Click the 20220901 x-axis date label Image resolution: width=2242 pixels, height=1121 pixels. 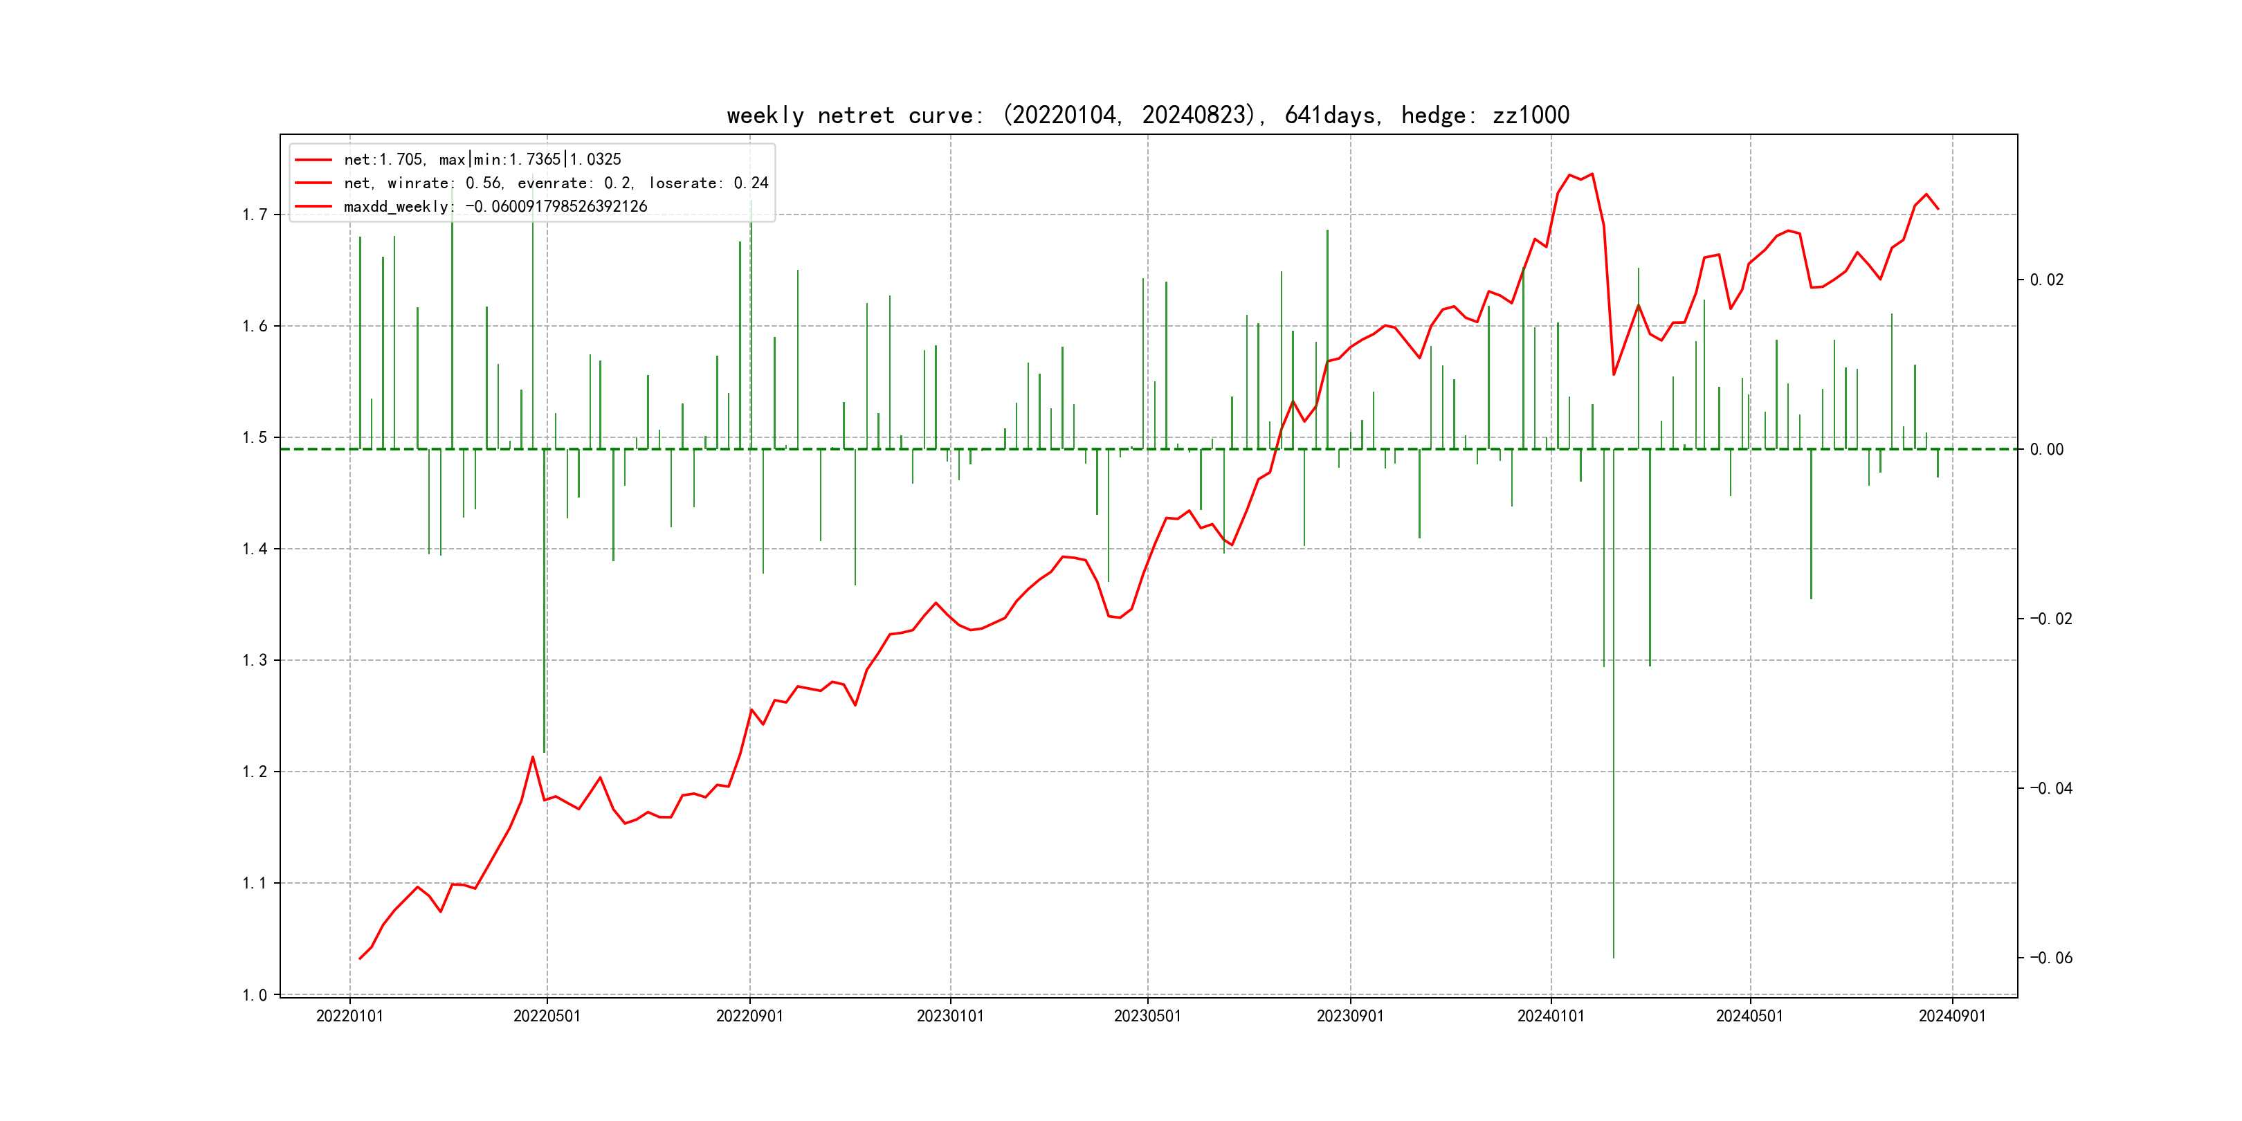(749, 1016)
